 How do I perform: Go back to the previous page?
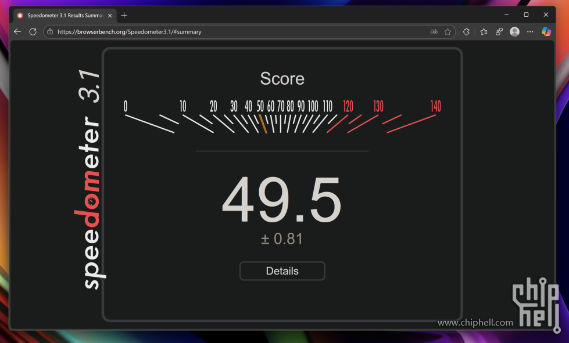tap(17, 32)
